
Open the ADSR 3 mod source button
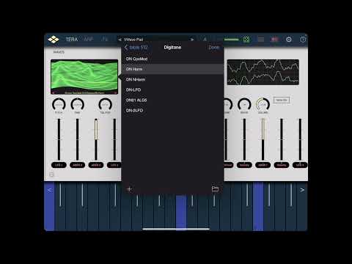[x=77, y=165]
